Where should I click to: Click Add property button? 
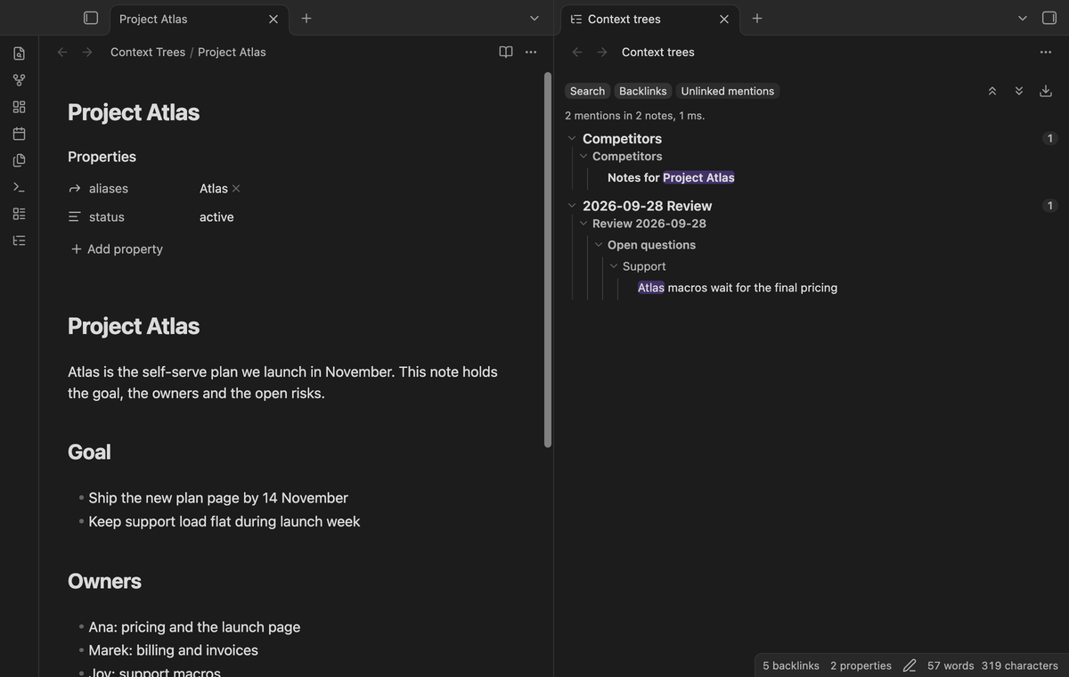click(117, 249)
